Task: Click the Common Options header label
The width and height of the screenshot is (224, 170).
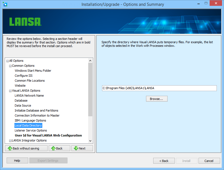Action: pos(23,66)
